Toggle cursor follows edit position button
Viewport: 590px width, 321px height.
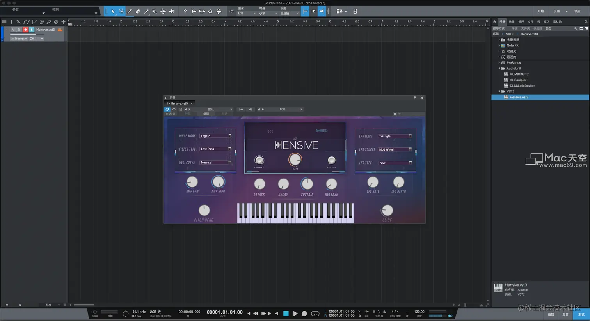click(x=329, y=11)
